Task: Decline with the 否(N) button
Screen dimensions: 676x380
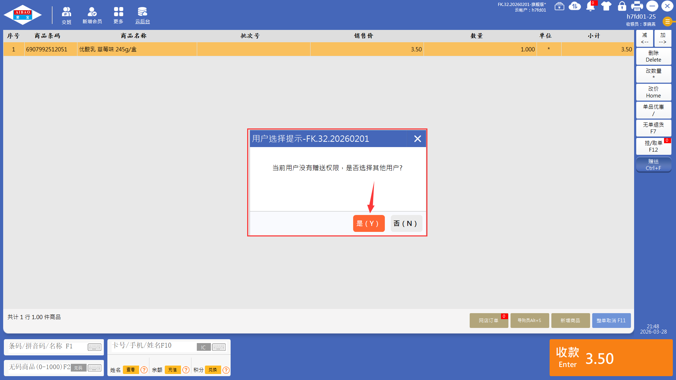Action: (x=406, y=223)
